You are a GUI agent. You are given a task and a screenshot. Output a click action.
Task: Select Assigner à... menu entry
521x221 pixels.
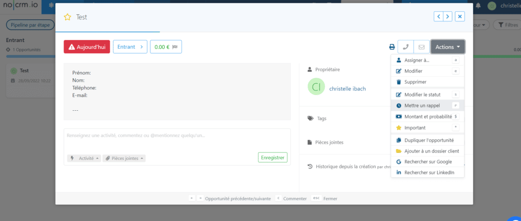[x=427, y=60]
